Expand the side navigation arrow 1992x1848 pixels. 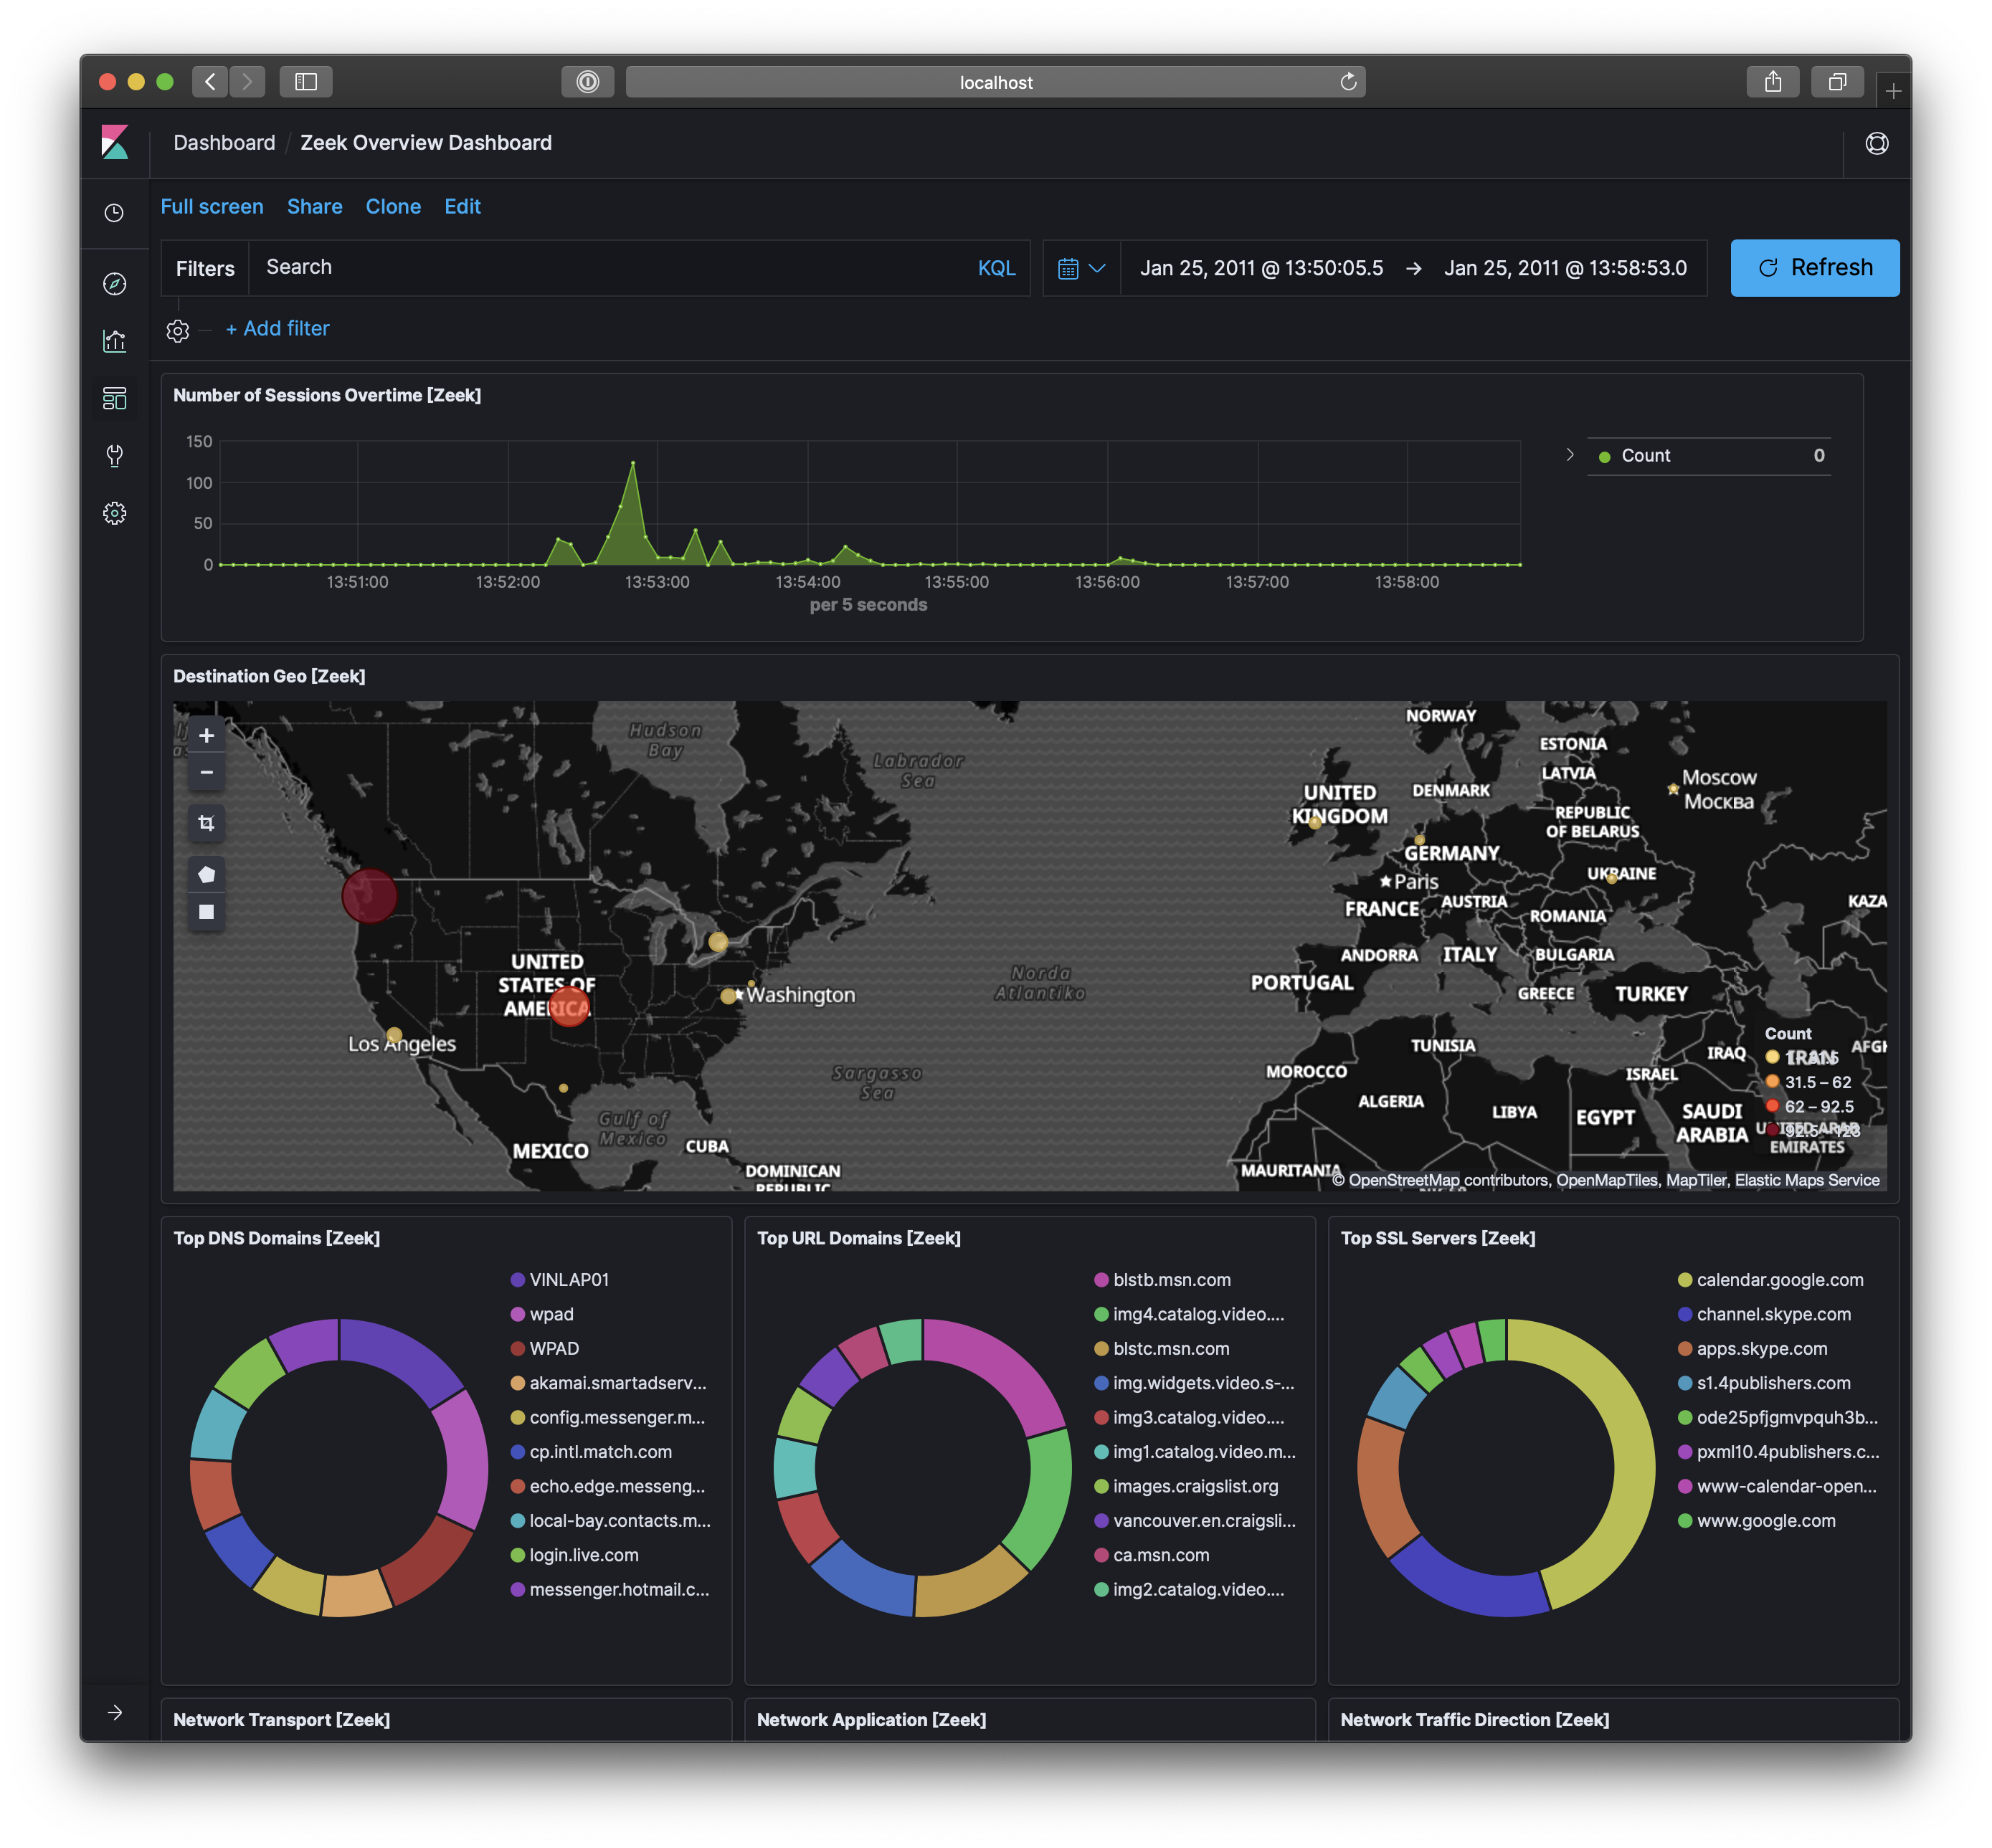coord(114,1712)
